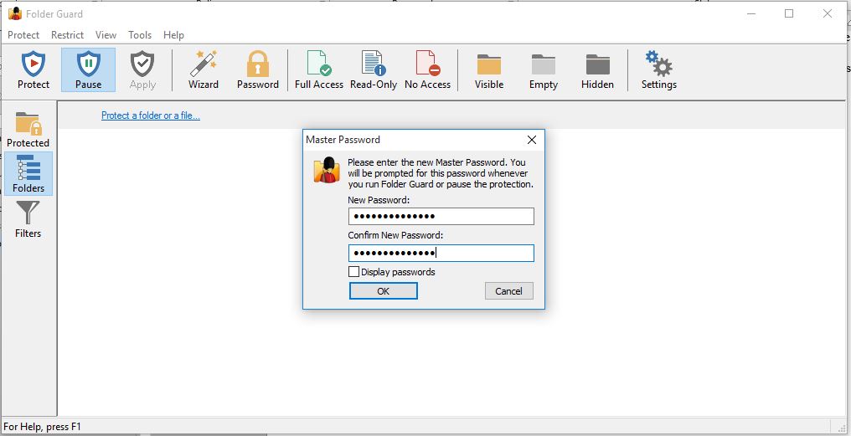This screenshot has width=851, height=436.
Task: Click OK in Master Password dialog
Action: [383, 290]
